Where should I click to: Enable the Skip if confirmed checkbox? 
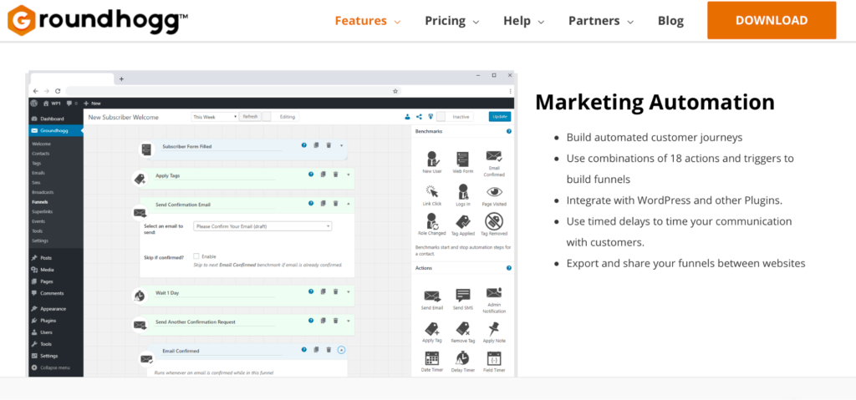pos(196,256)
